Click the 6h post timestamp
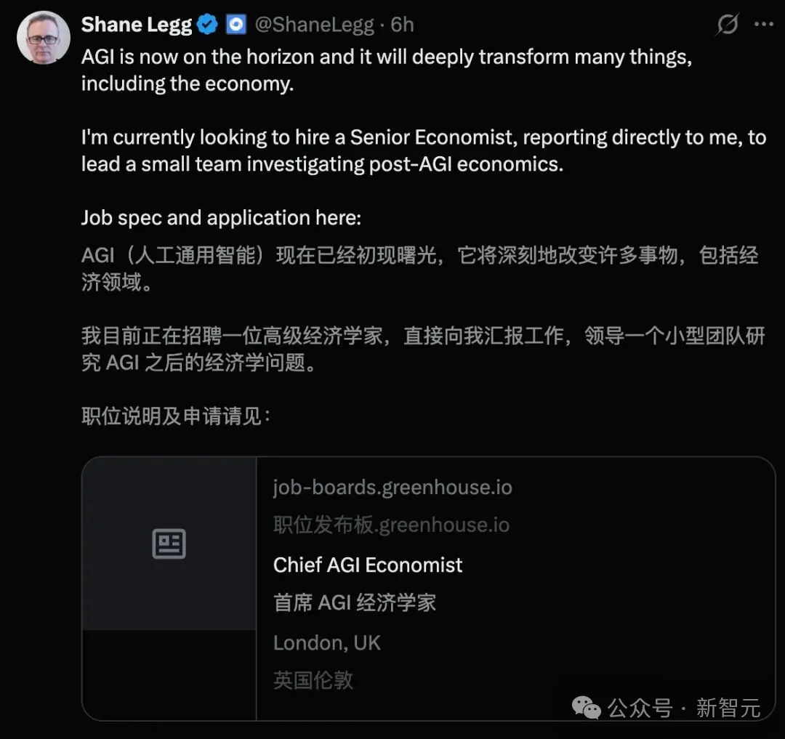The width and height of the screenshot is (785, 739). [402, 25]
